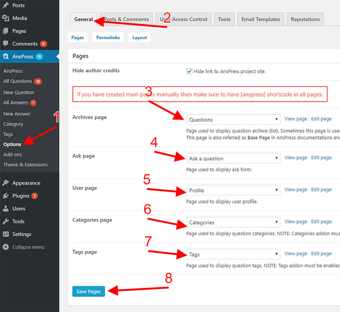Open the Ask page dropdown
The height and width of the screenshot is (312, 340).
pos(233,158)
